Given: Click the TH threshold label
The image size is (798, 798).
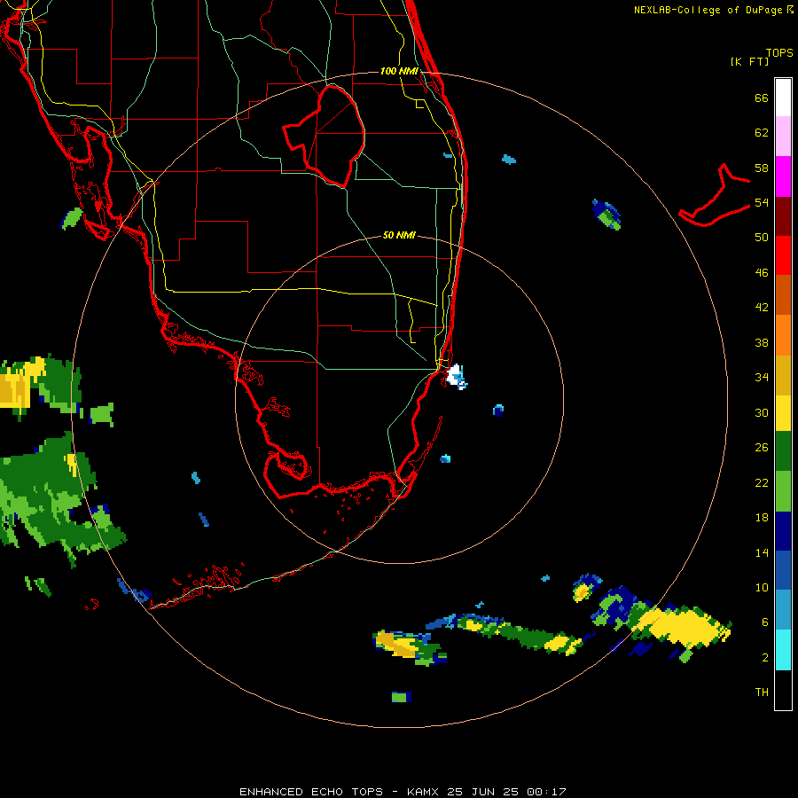Looking at the screenshot, I should point(762,692).
